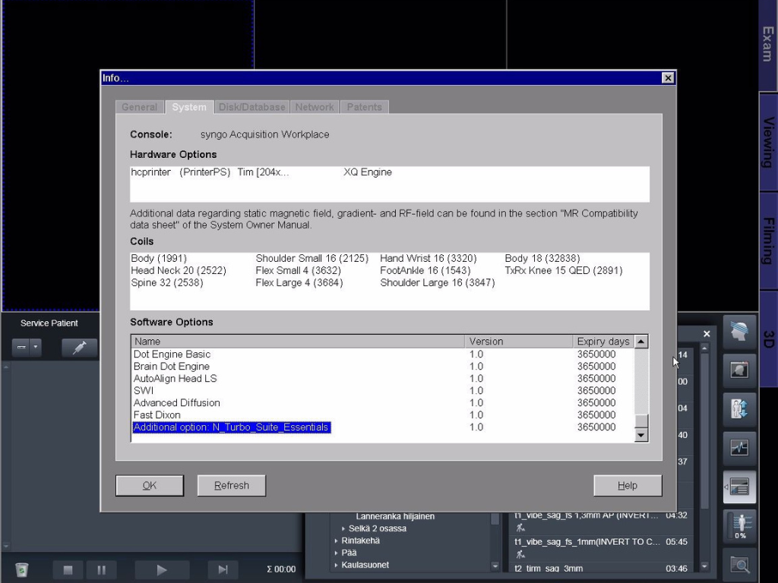The width and height of the screenshot is (778, 583).
Task: Select Advanced Diffusion in Software Options
Action: (x=177, y=403)
